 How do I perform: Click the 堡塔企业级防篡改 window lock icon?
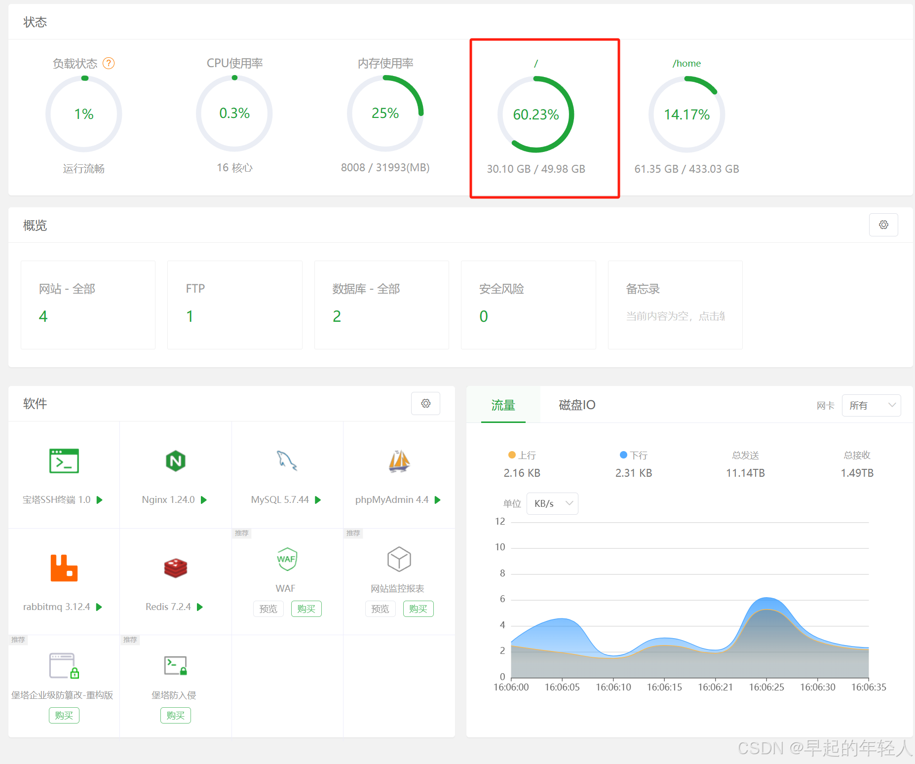tap(64, 666)
